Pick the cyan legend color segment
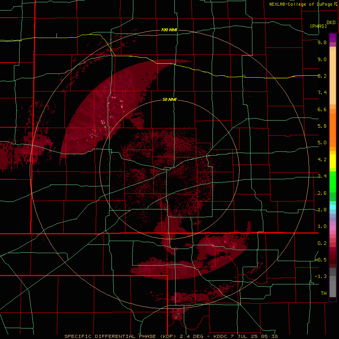Screen dimensions: 339x339 [x=333, y=207]
